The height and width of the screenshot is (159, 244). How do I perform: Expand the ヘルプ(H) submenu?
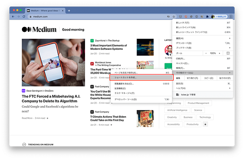point(203,88)
